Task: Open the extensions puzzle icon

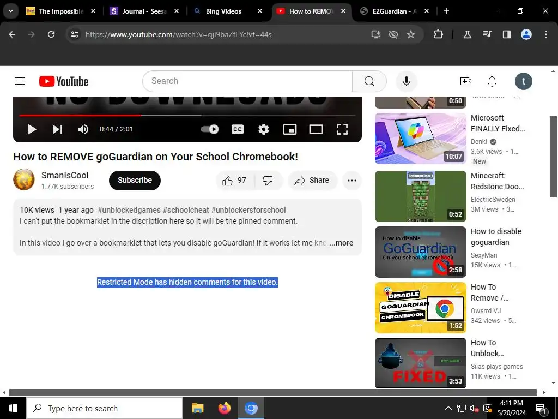Action: tap(439, 34)
